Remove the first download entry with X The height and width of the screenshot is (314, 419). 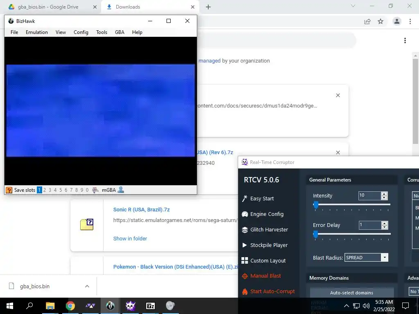pos(338,95)
